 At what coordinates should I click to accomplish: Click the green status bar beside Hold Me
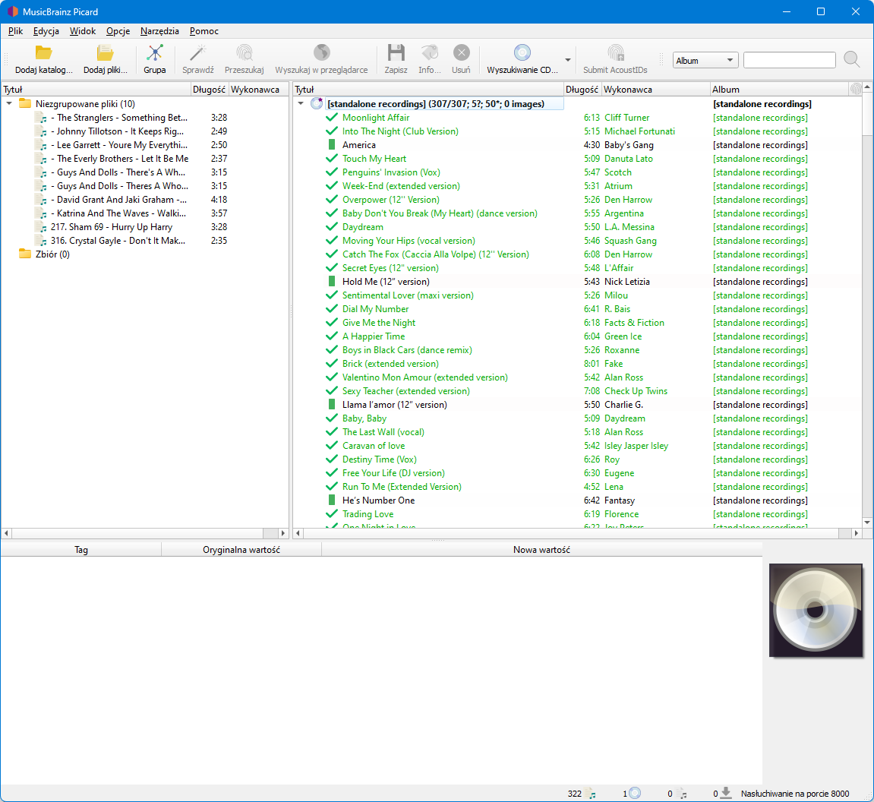point(332,282)
